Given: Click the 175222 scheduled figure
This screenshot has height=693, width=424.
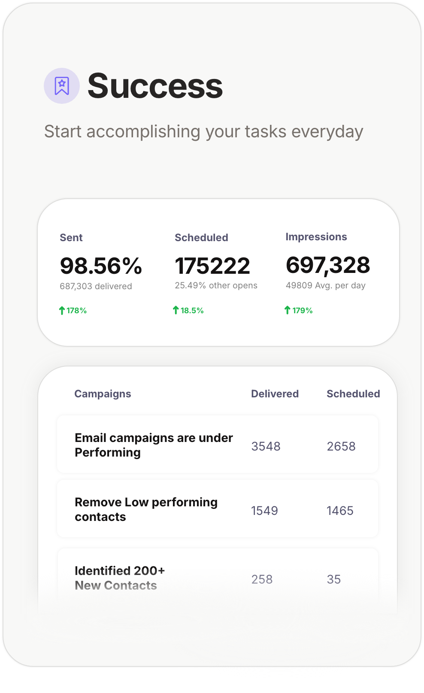Looking at the screenshot, I should [212, 266].
